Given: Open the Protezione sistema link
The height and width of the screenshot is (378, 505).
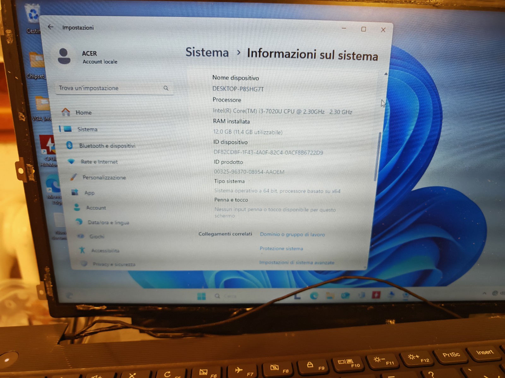Looking at the screenshot, I should point(281,249).
